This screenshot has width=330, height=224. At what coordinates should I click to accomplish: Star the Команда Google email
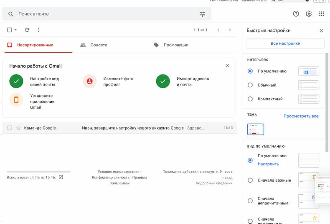[x=18, y=128]
